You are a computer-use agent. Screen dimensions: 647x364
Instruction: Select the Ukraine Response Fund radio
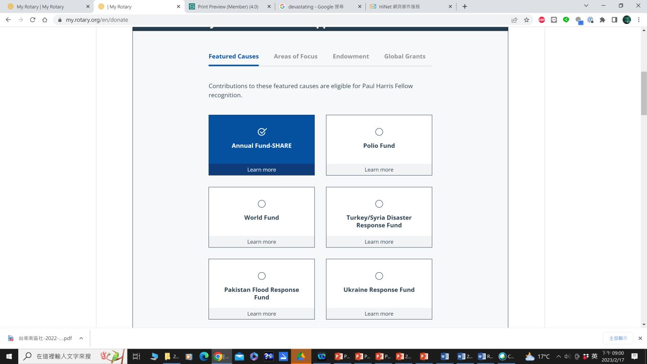(x=379, y=276)
